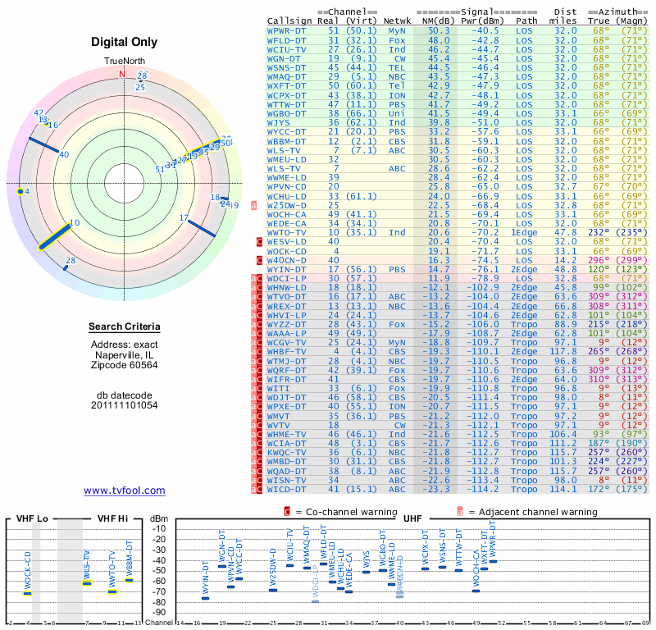The image size is (656, 630).
Task: Select the WCPX-DT callsign
Action: tap(286, 95)
